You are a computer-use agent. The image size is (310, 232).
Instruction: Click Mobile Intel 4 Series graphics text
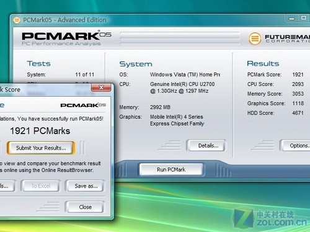[x=177, y=120]
